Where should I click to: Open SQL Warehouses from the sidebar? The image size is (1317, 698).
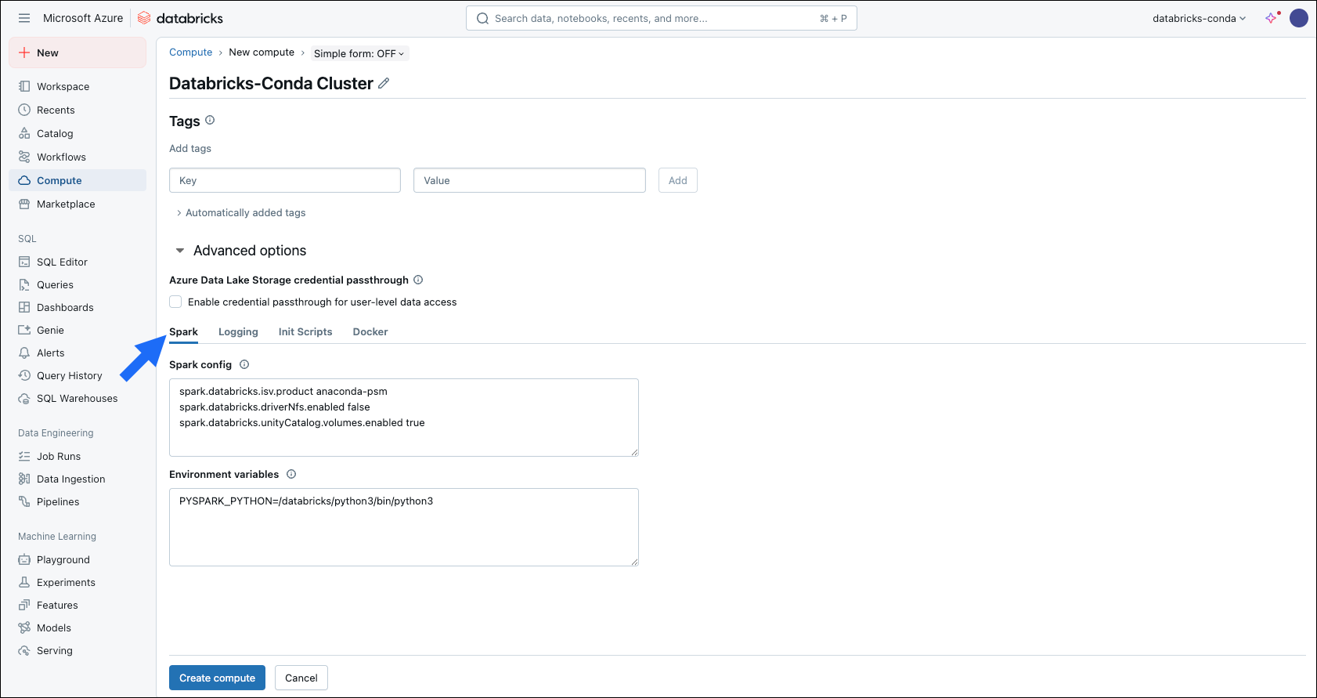pos(78,398)
